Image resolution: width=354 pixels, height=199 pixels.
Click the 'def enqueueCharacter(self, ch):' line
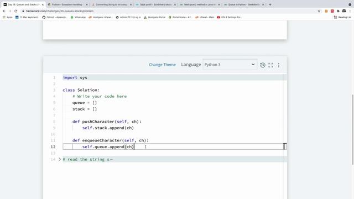pos(111,140)
